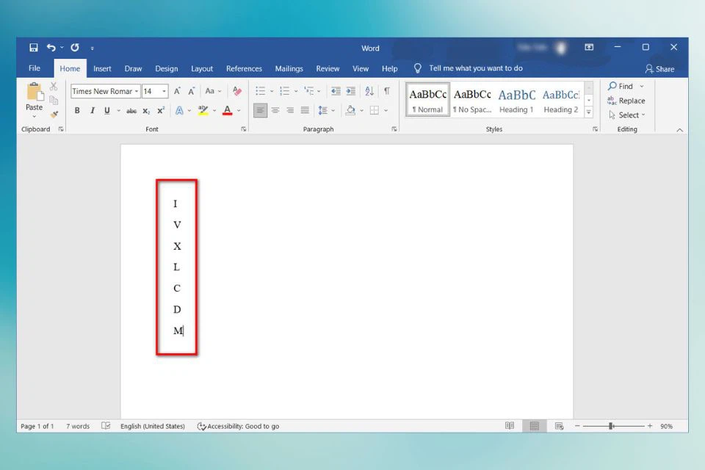
Task: Show paragraph marks with the pilcrow icon
Action: (x=387, y=90)
